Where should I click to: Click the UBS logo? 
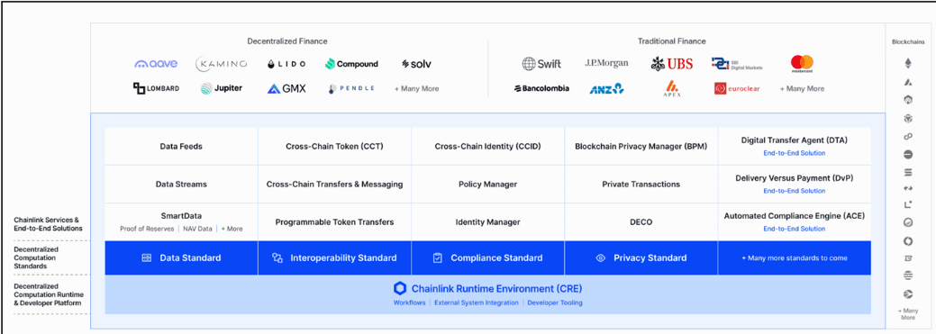click(671, 63)
